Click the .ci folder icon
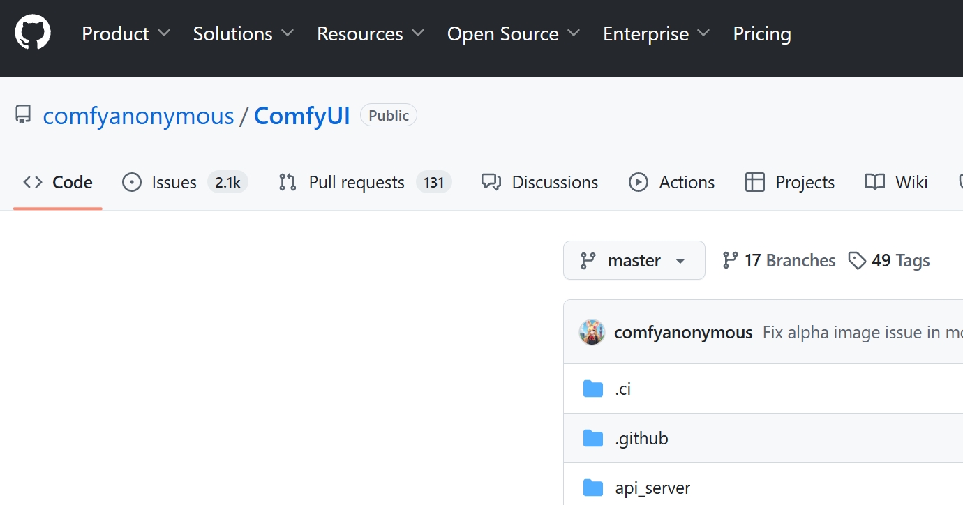 click(592, 389)
